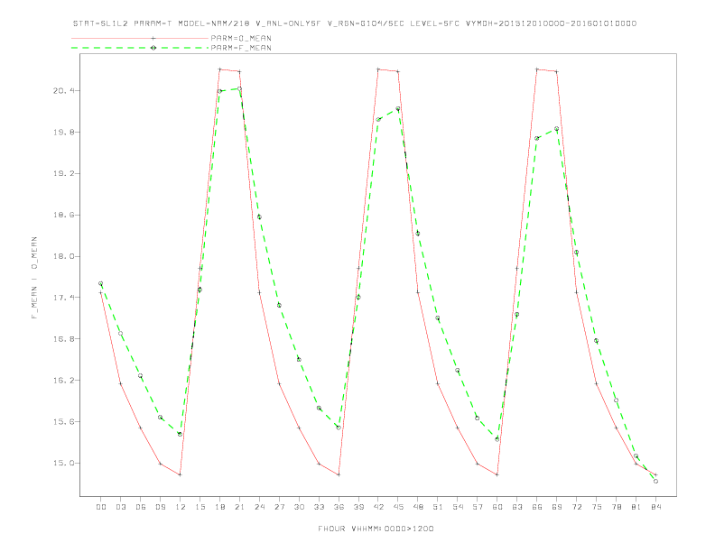Select green F_MEAN circle marker at hour 66
The width and height of the screenshot is (715, 552).
click(537, 138)
